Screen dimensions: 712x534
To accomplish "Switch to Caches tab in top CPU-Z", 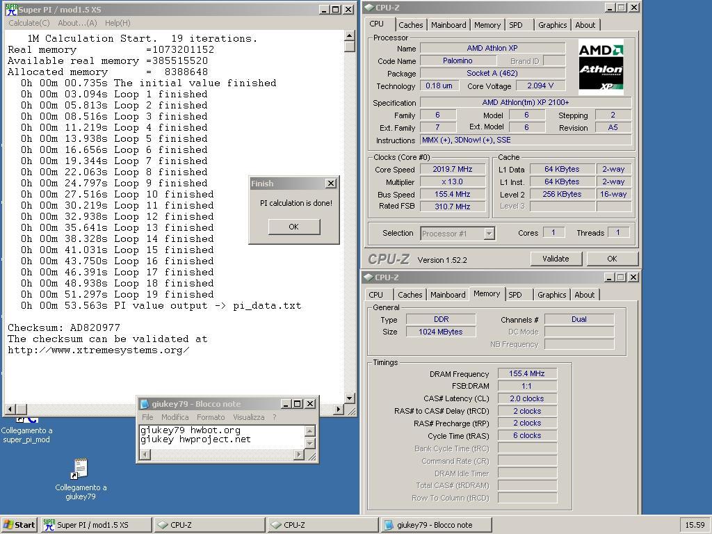I will point(410,25).
